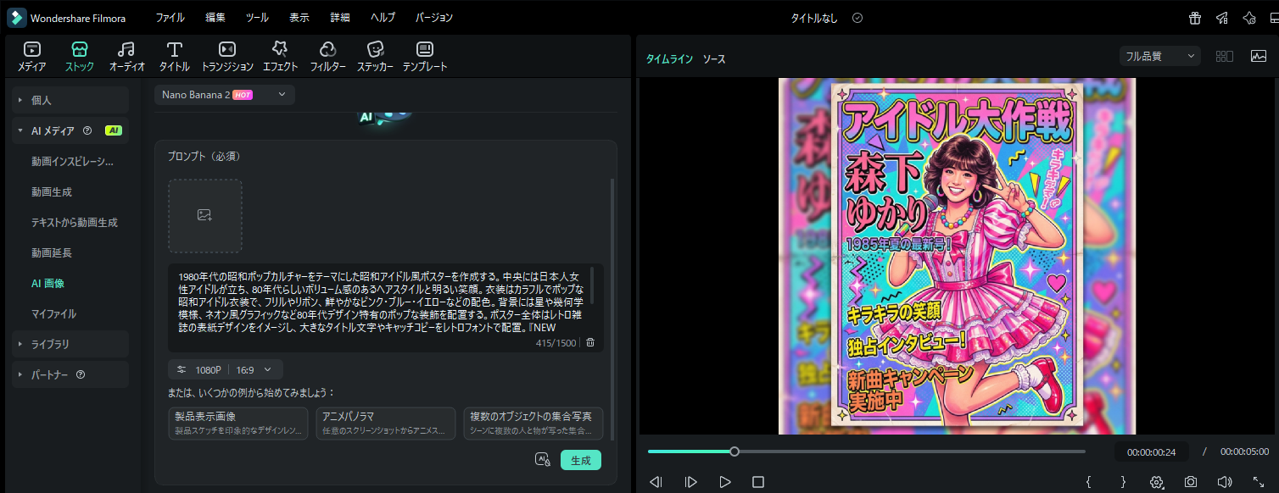The width and height of the screenshot is (1279, 493).
Task: Open the ファイル menu
Action: [x=170, y=18]
